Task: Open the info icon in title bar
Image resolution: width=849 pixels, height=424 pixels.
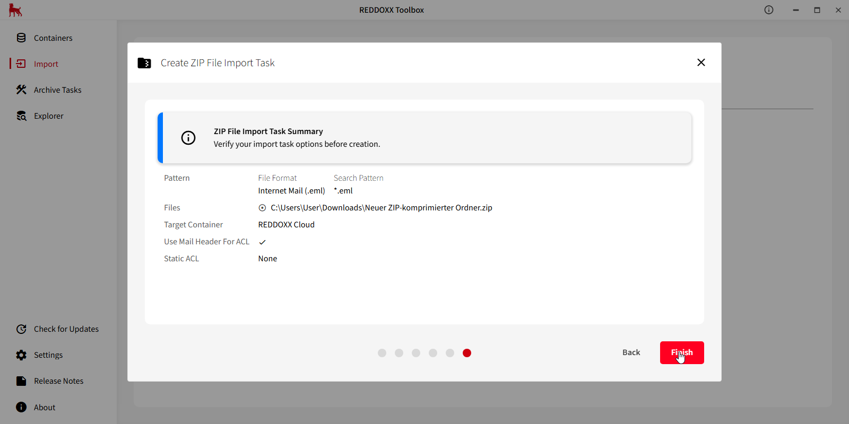Action: pos(769,10)
